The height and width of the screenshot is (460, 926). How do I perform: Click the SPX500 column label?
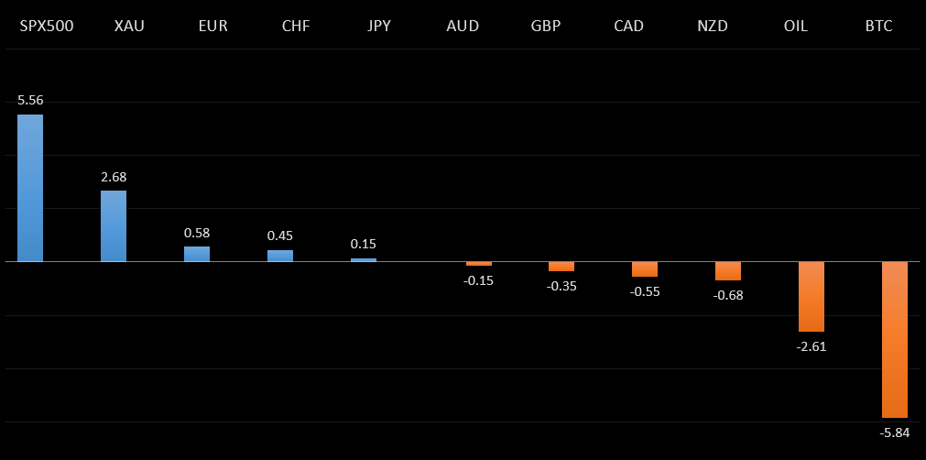46,26
